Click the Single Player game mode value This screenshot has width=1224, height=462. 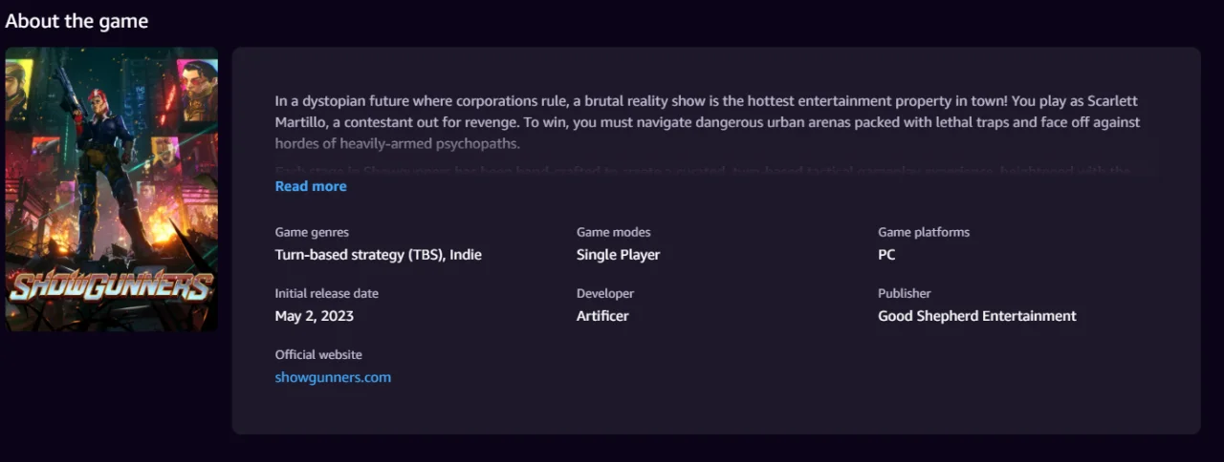tap(618, 255)
